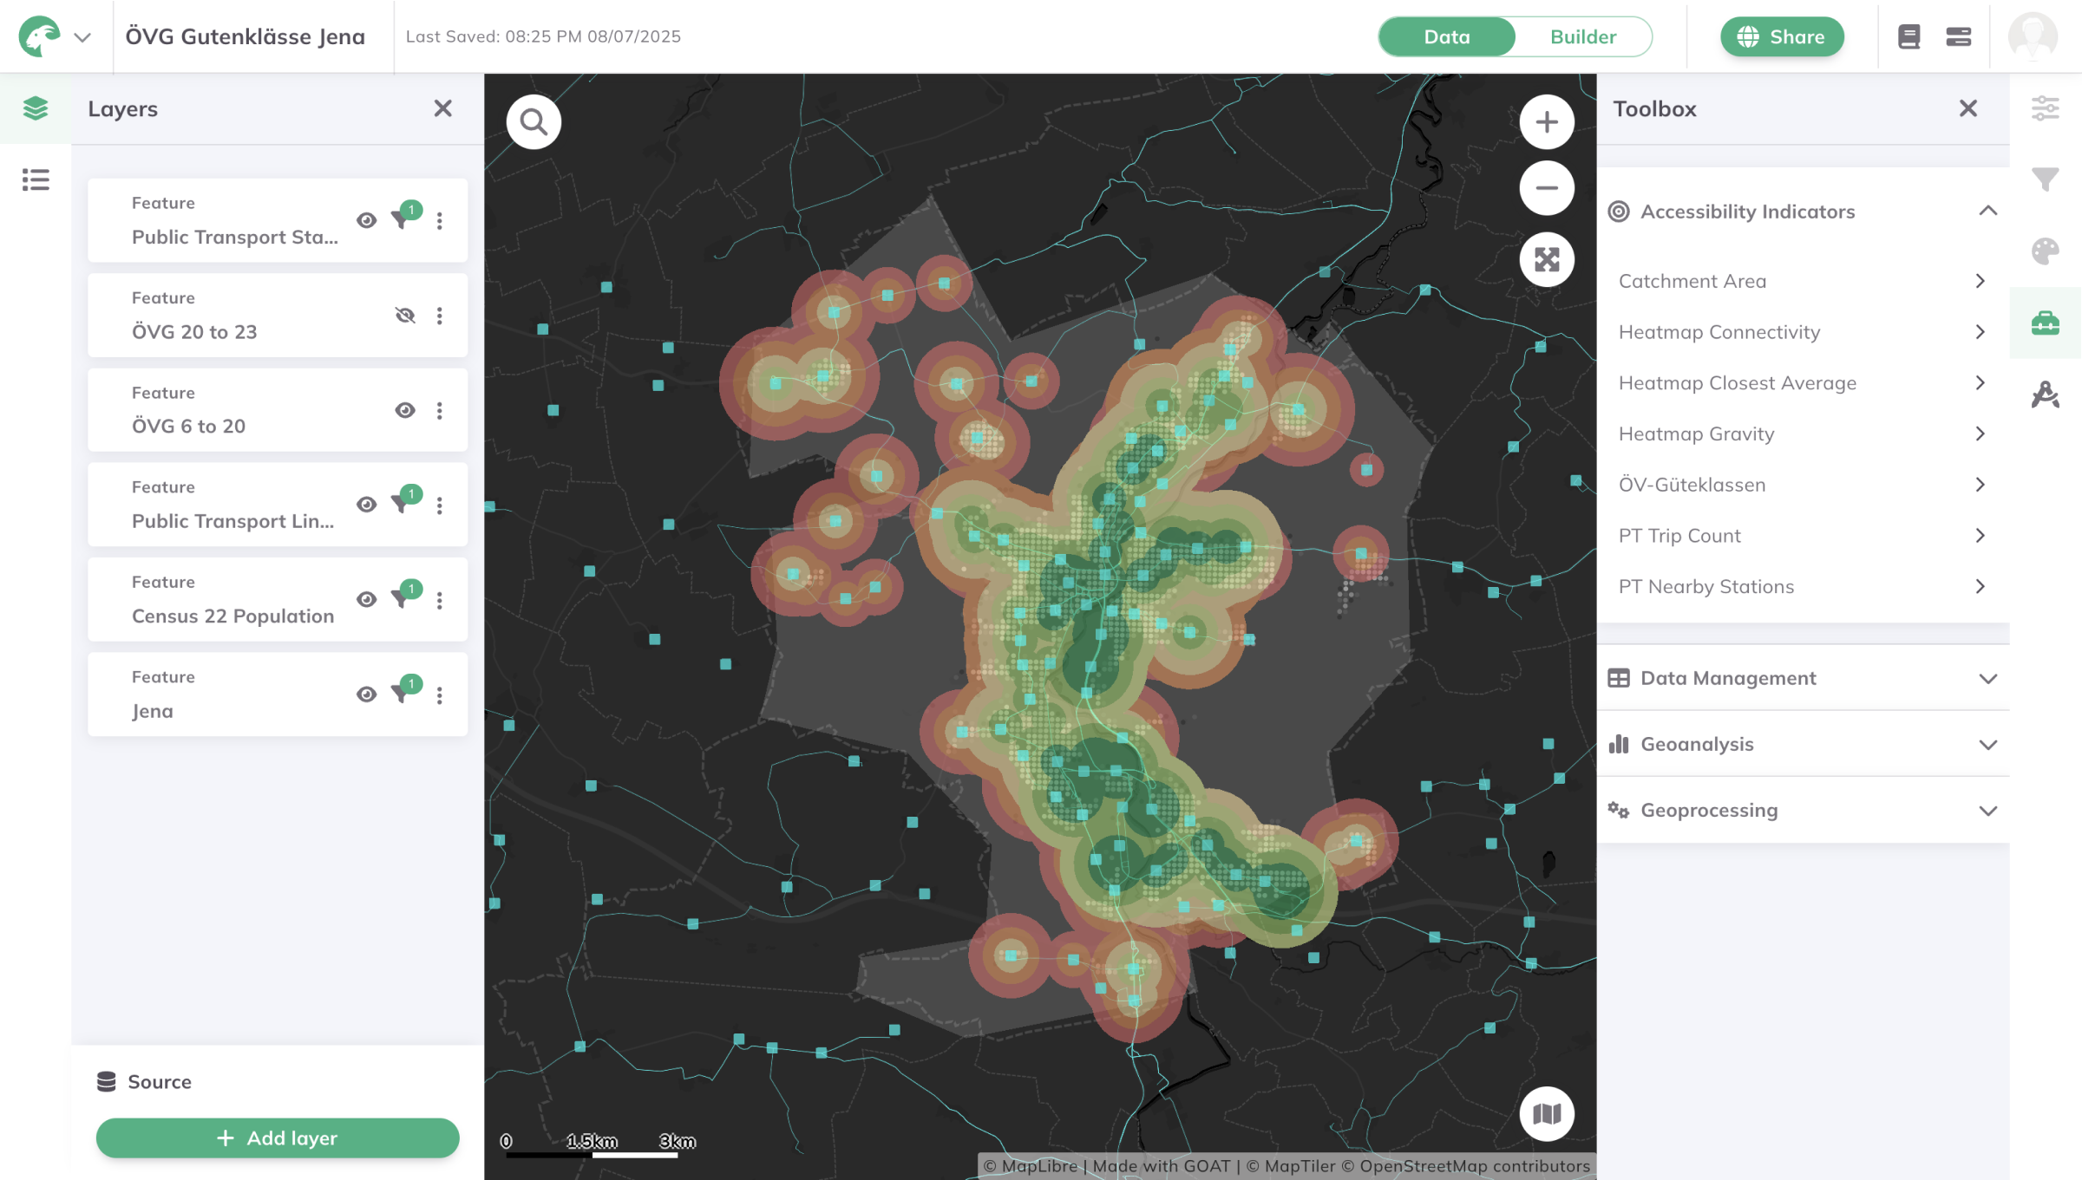Image resolution: width=2082 pixels, height=1180 pixels.
Task: Select the Toolbox briefcase icon
Action: click(x=2046, y=323)
